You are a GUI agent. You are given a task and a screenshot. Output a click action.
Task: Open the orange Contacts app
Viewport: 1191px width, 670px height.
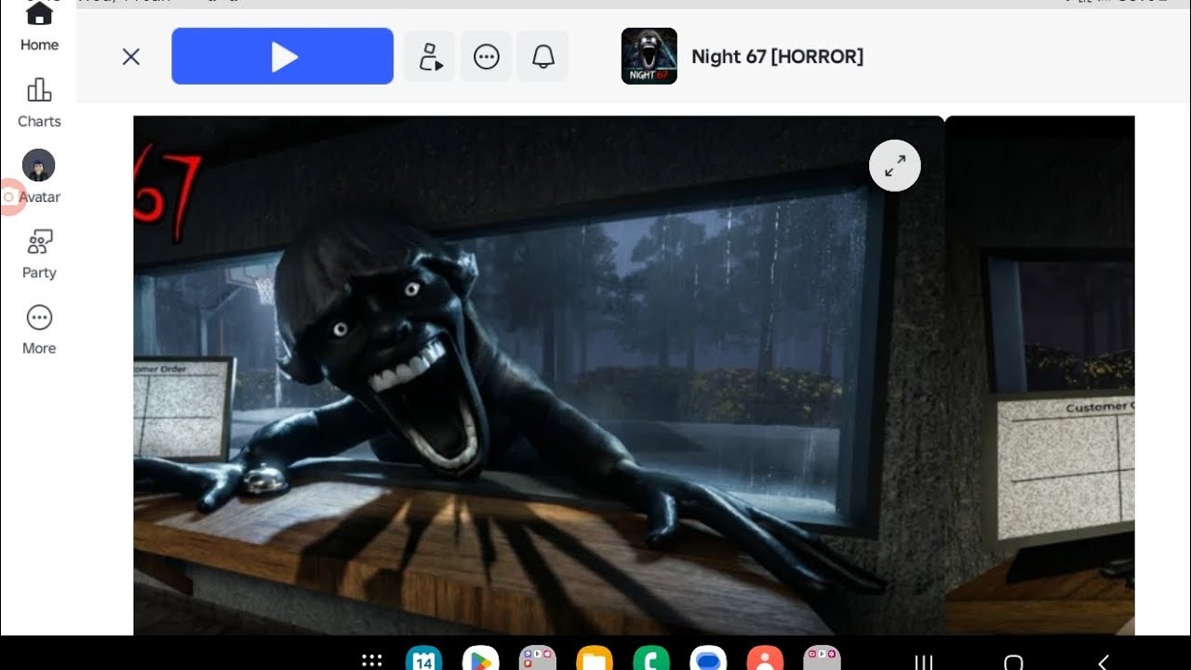765,659
